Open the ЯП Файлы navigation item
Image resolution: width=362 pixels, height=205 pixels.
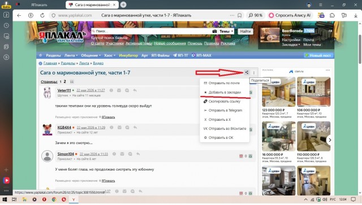160,55
